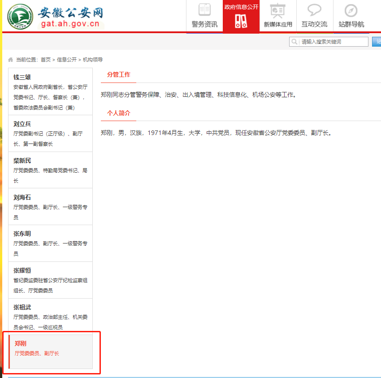381x378 pixels.
Task: Click the magnifier icon in search bar
Action: (294, 42)
